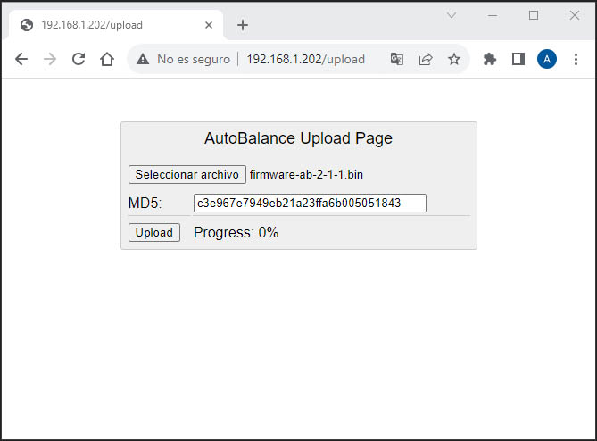Screen dimensions: 597x441
Task: Minimize the browser window
Action: [x=493, y=15]
